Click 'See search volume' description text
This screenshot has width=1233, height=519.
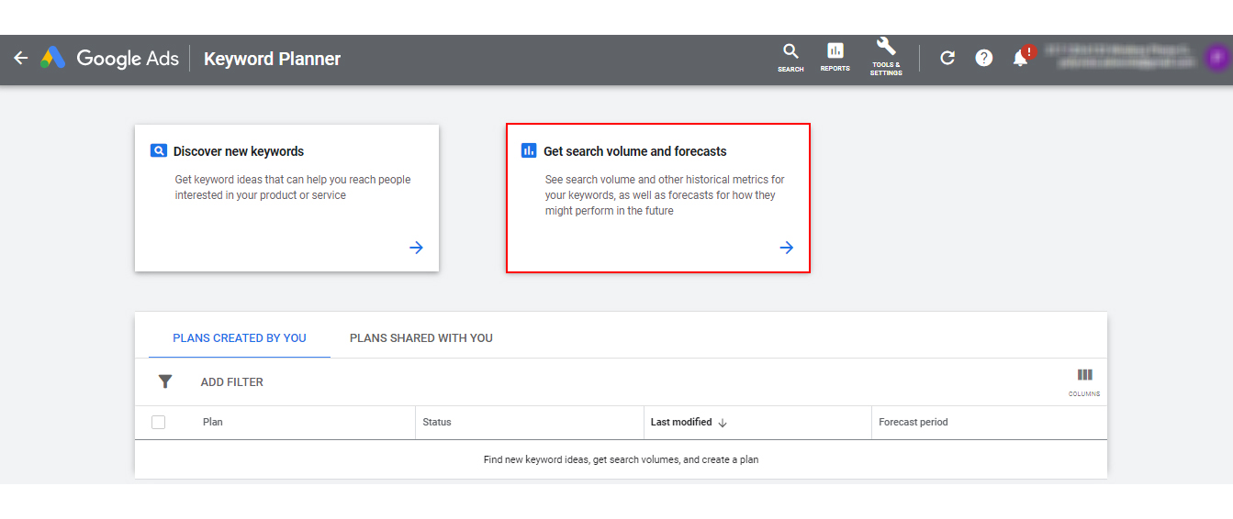(x=665, y=195)
